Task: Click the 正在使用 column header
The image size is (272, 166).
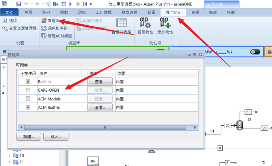Action: pyautogui.click(x=28, y=74)
